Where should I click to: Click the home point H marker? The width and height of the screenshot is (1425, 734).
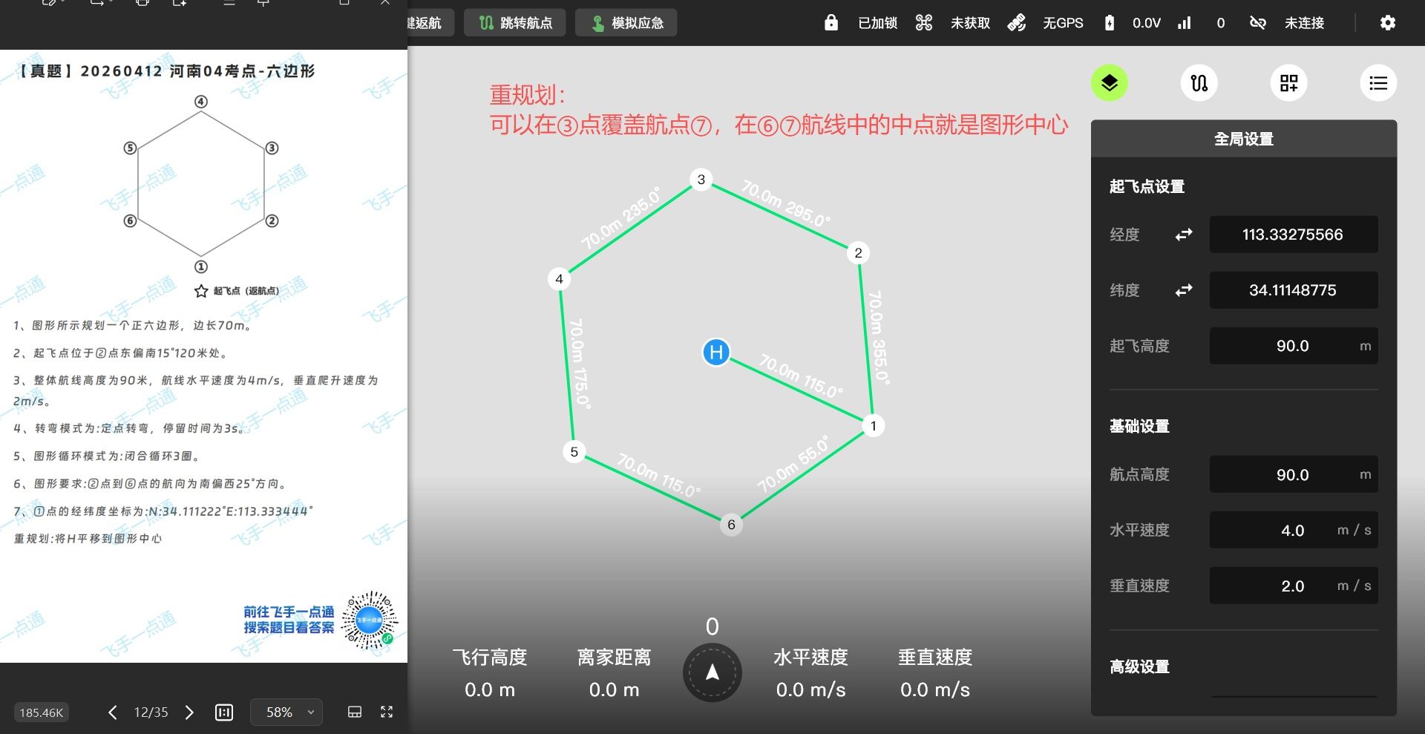(716, 352)
